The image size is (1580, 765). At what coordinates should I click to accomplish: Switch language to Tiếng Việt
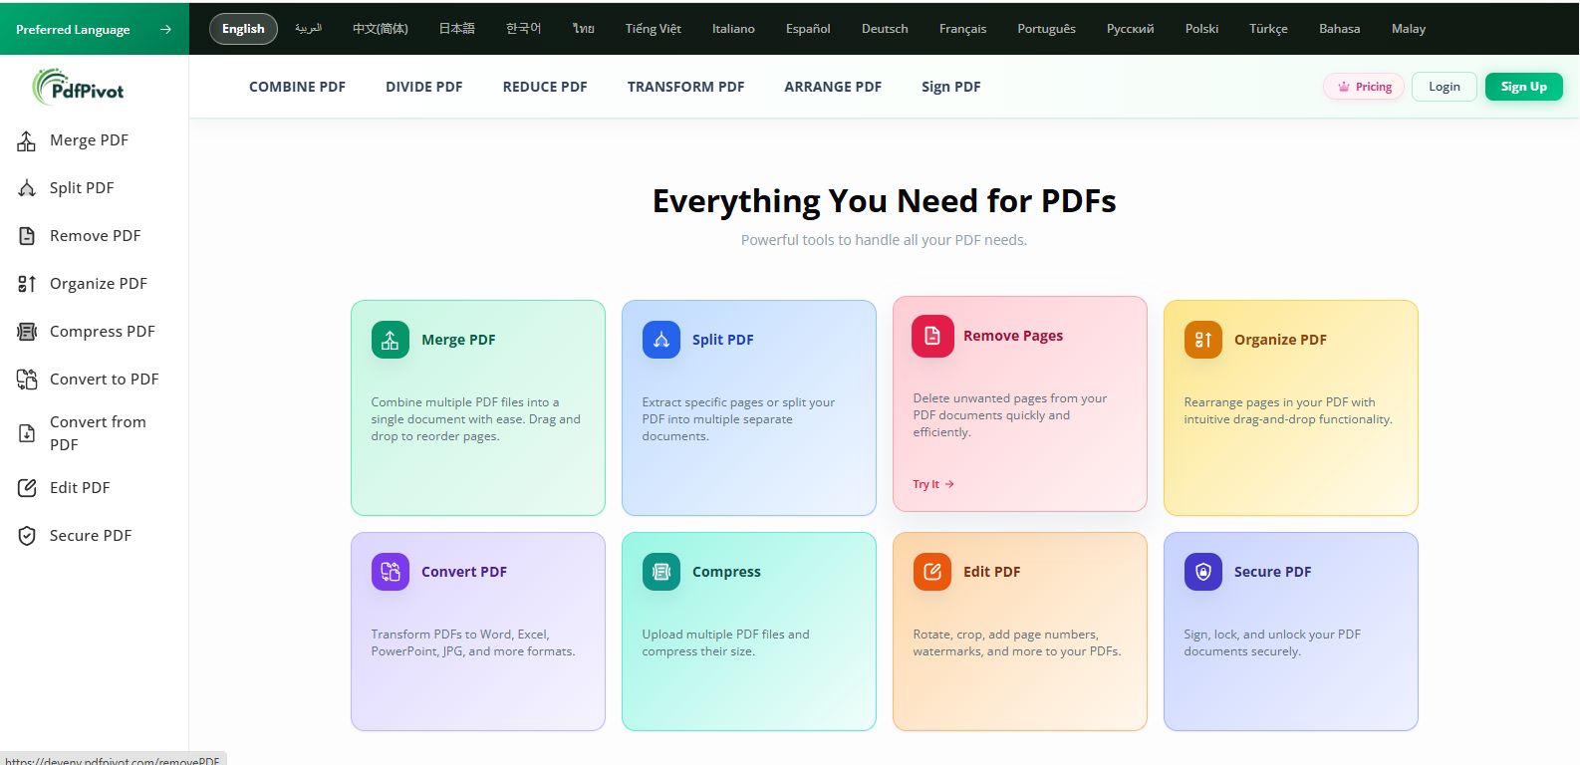point(654,29)
